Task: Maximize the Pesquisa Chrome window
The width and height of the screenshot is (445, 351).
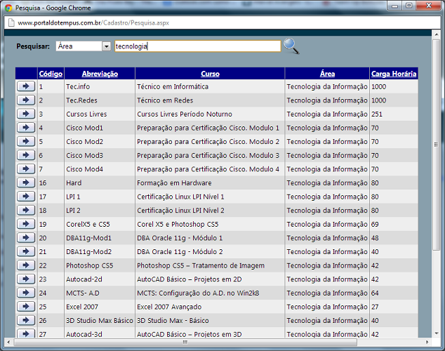Action: click(409, 6)
